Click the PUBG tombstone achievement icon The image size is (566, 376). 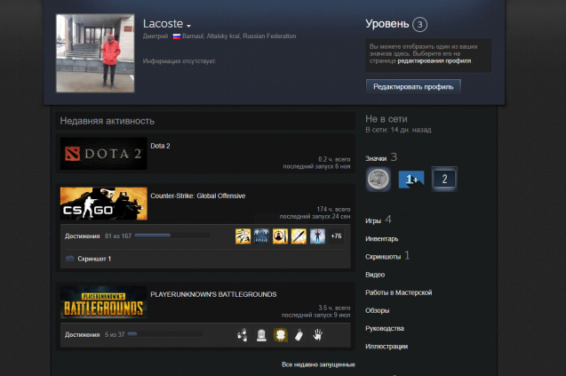[x=261, y=334]
